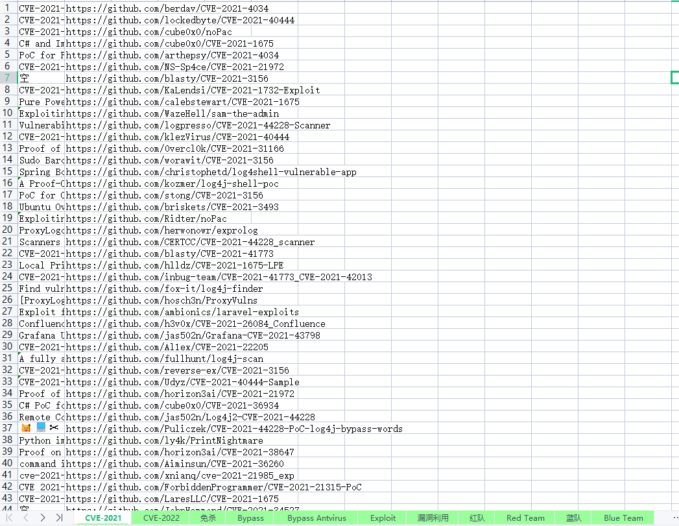
Task: Go to previous sheet tab arrow
Action: [x=26, y=518]
